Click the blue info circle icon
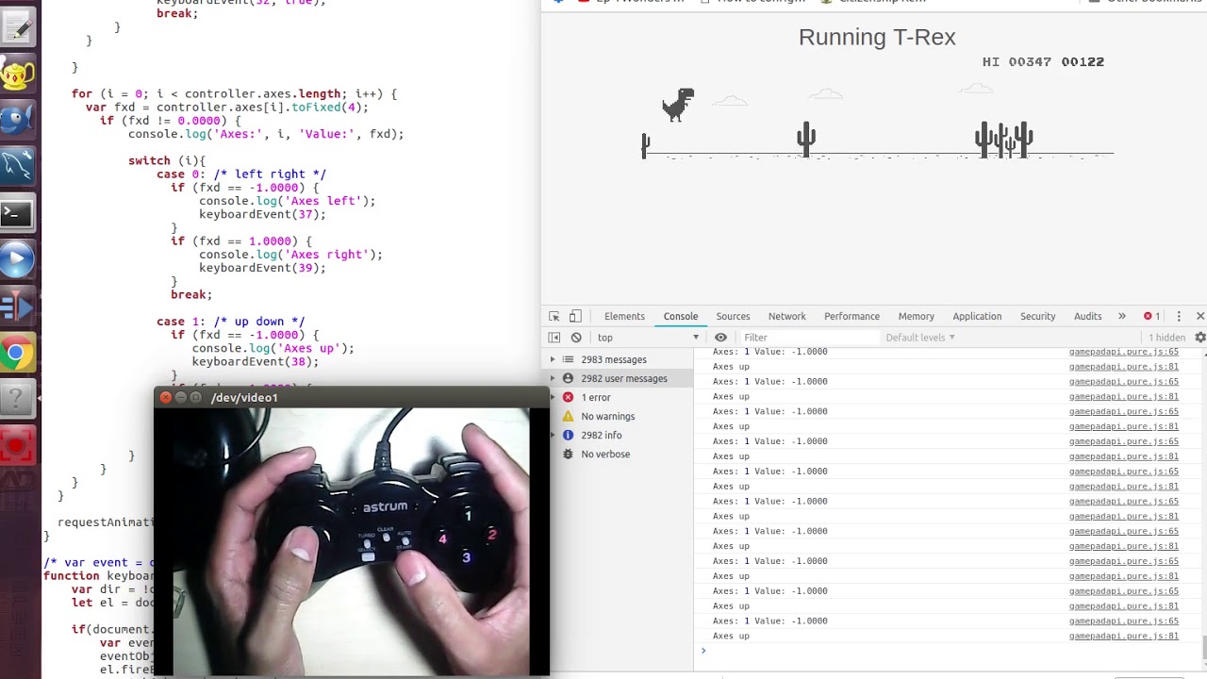This screenshot has width=1207, height=679. pyautogui.click(x=568, y=435)
